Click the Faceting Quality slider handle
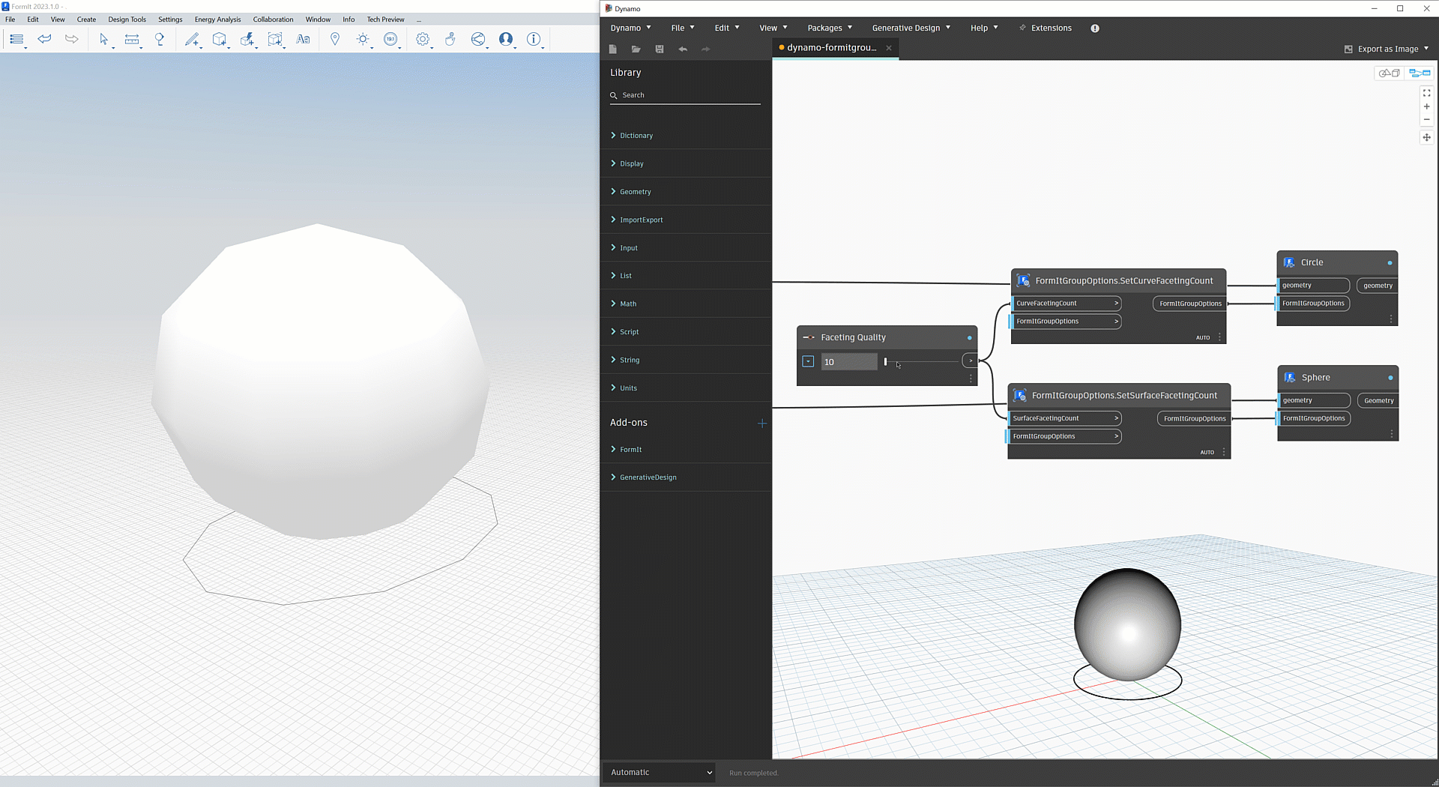1439x787 pixels. 885,362
